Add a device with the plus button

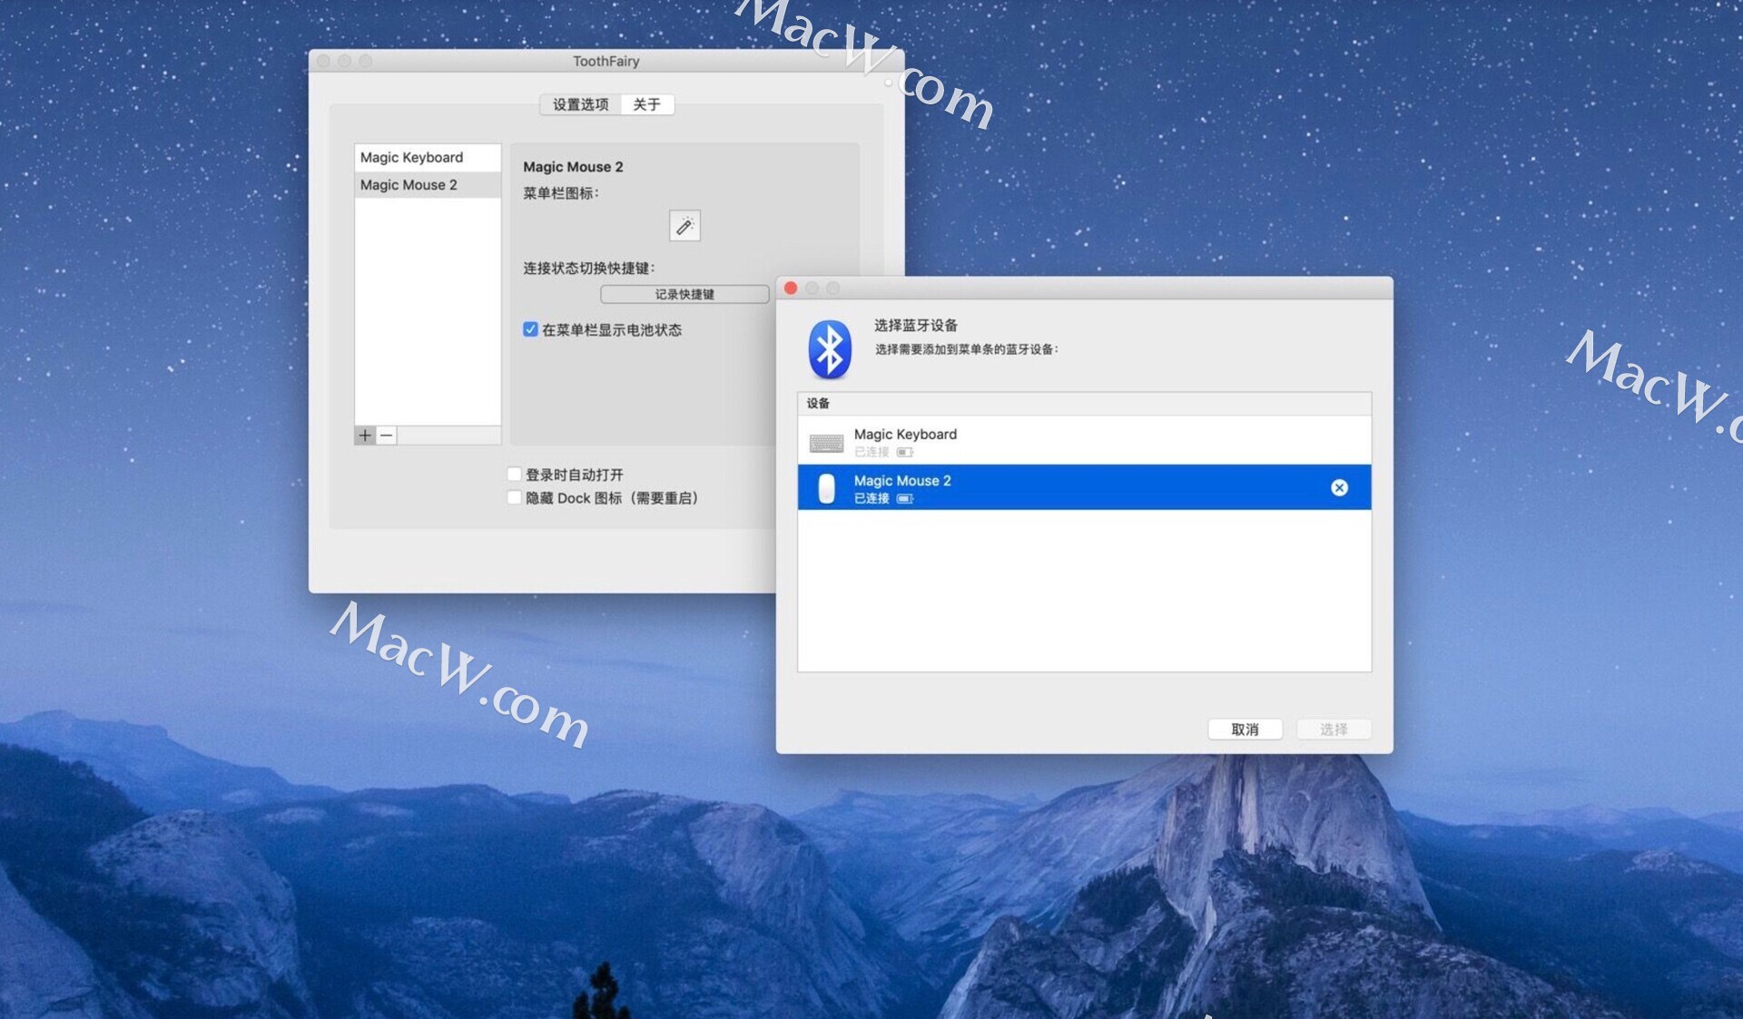[x=365, y=436]
